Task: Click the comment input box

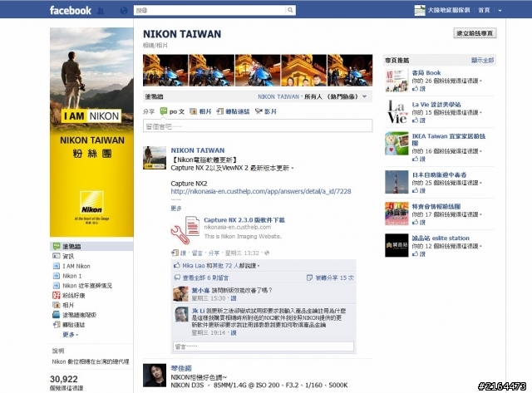Action: (264, 346)
